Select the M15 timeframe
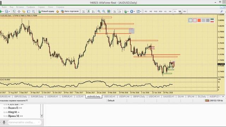This screenshot has width=226, height=127. click(155, 11)
